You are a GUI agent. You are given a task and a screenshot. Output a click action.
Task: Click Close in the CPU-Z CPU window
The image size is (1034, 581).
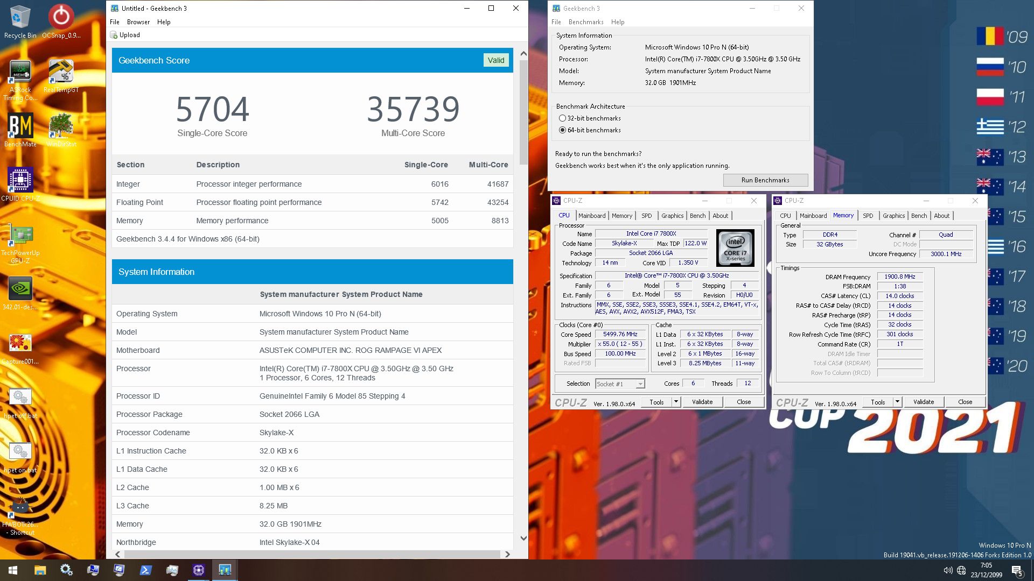(744, 402)
